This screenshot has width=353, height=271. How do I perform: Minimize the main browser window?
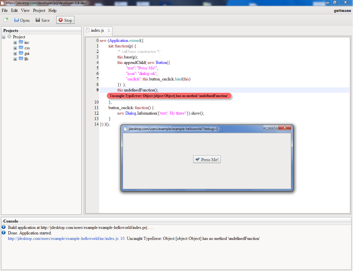pyautogui.click(x=327, y=2)
